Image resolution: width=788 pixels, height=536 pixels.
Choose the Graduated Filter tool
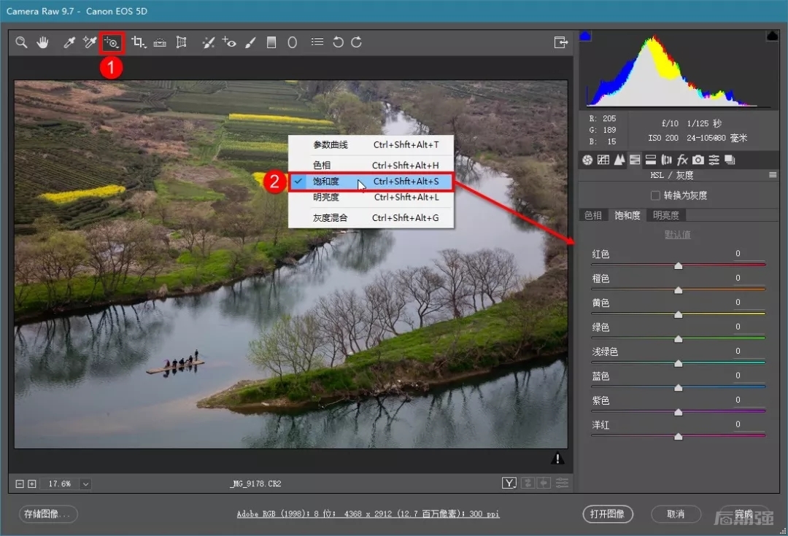coord(271,42)
